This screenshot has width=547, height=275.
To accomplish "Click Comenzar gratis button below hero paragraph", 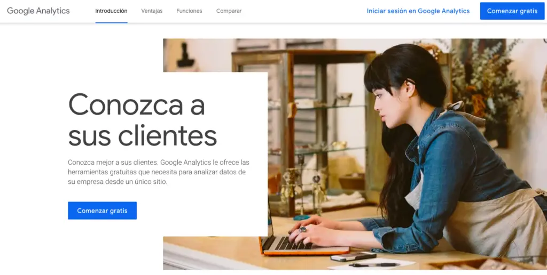I will [x=102, y=211].
